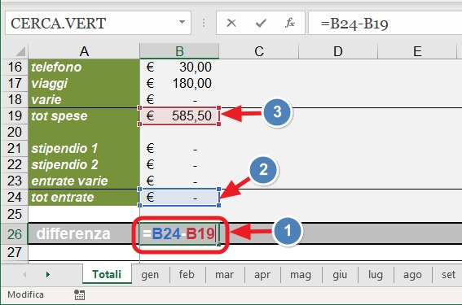This screenshot has height=305, width=462.
Task: Select tot spese value 585,50
Action: point(179,115)
